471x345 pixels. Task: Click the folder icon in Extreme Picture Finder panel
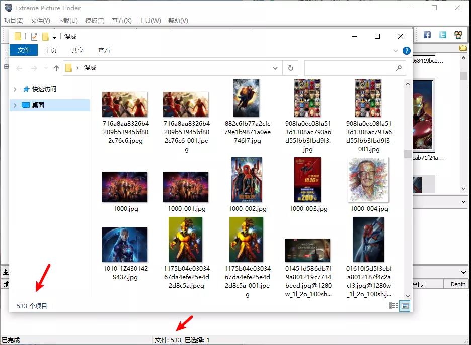click(463, 48)
